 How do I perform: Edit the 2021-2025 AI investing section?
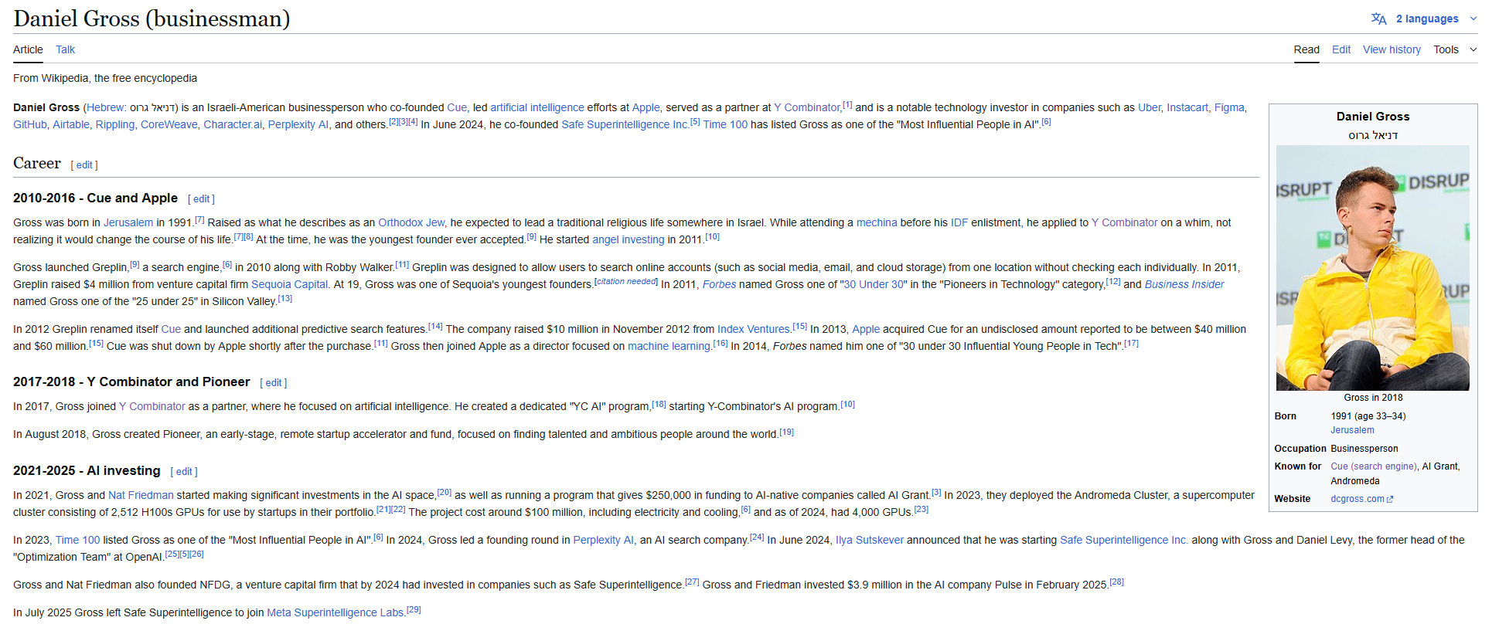tap(184, 472)
